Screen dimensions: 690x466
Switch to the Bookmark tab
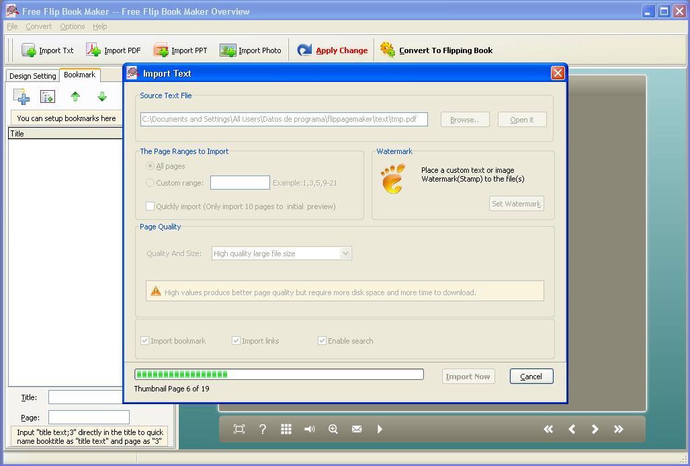click(x=80, y=75)
